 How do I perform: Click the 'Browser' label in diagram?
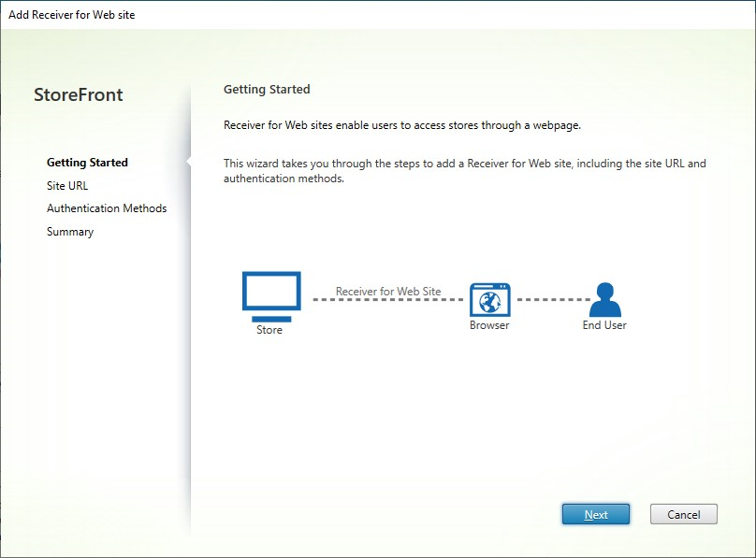tap(489, 325)
